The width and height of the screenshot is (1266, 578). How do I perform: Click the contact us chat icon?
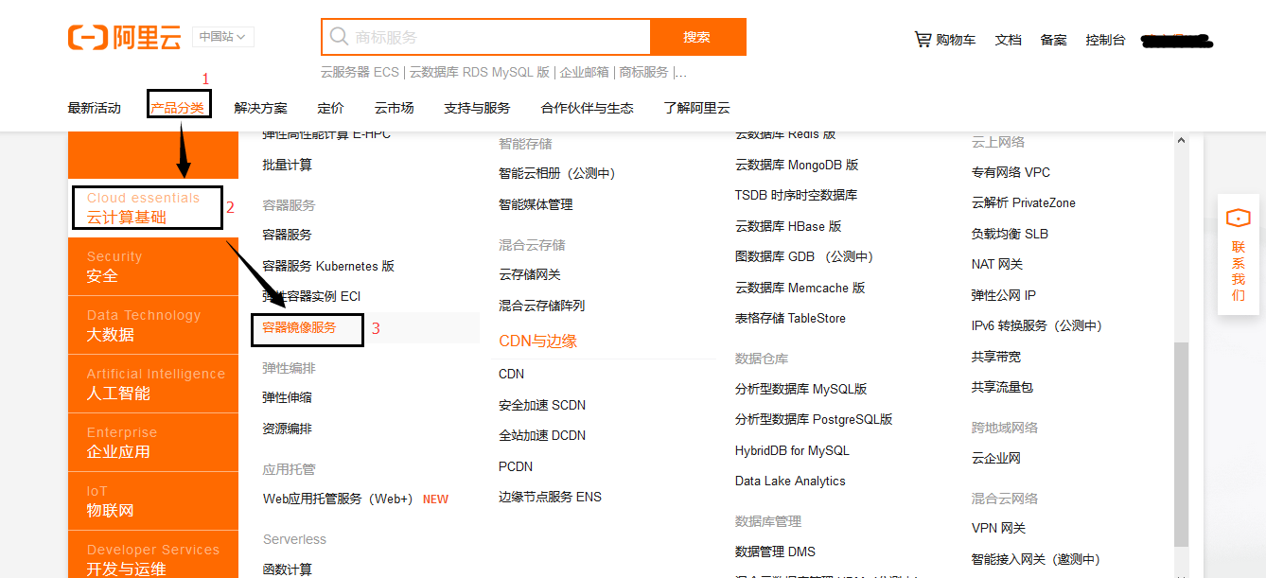coord(1239,219)
